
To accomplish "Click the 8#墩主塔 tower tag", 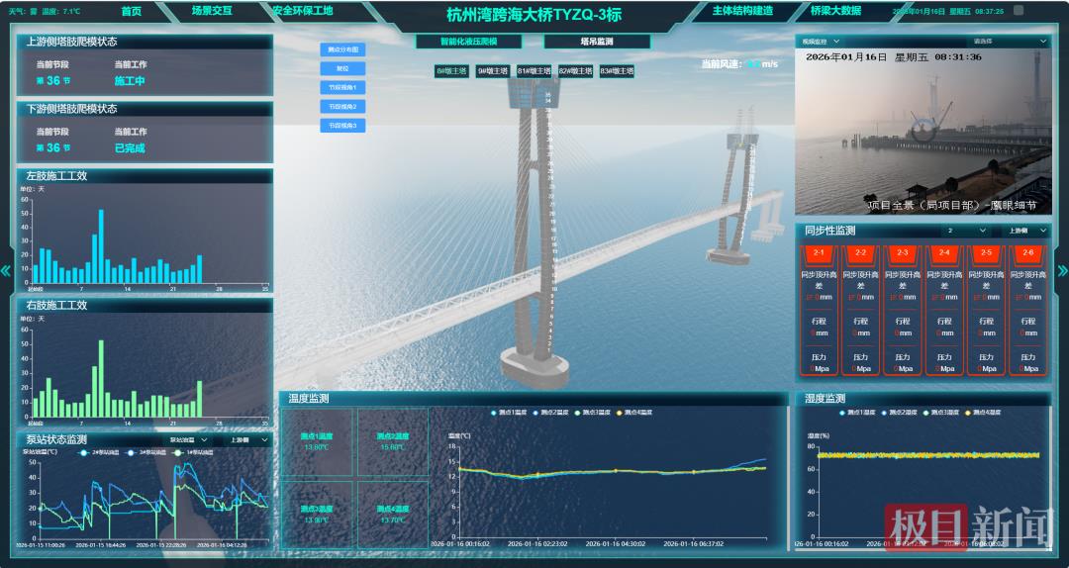I will [452, 71].
